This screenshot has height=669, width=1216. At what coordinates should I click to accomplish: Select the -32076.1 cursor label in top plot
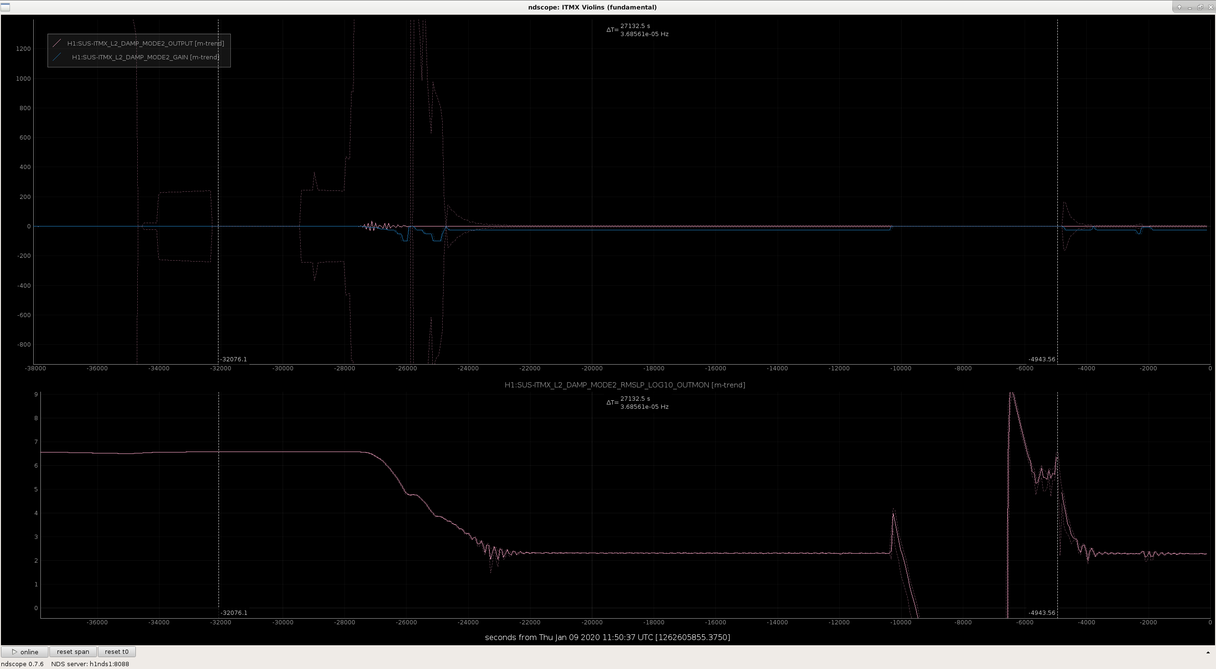234,359
